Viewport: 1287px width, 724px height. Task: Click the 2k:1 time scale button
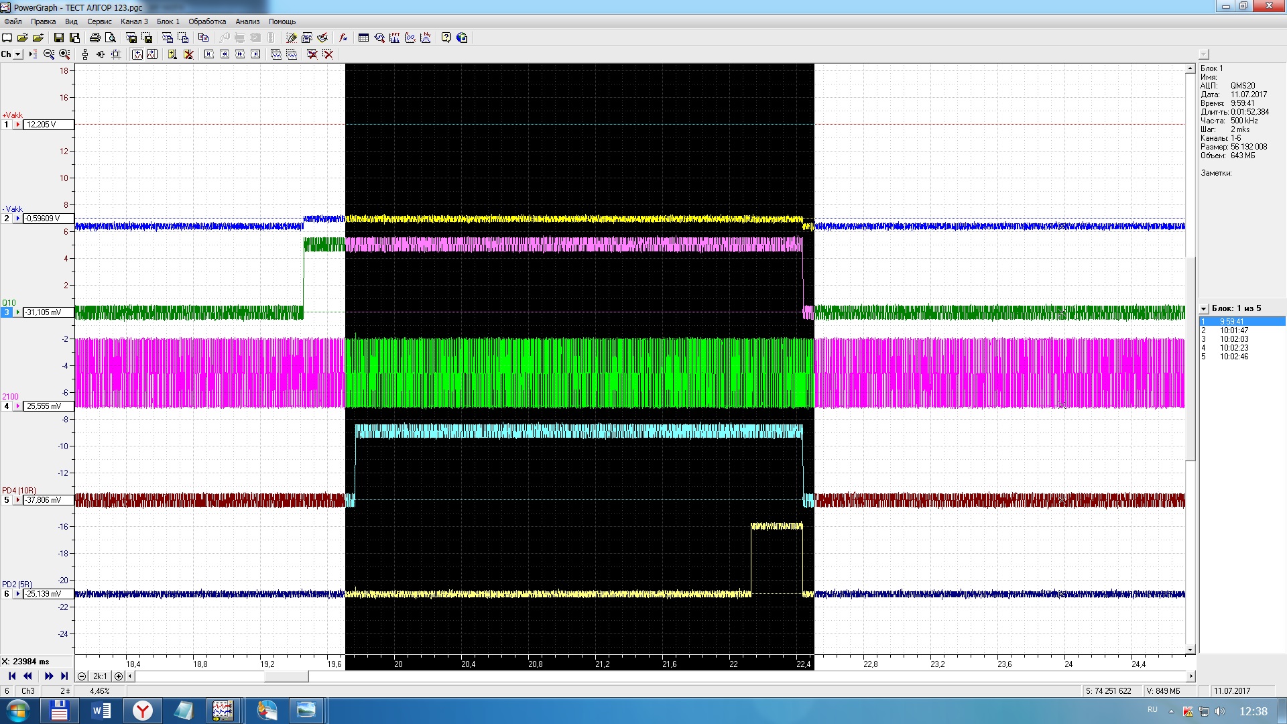(x=100, y=676)
